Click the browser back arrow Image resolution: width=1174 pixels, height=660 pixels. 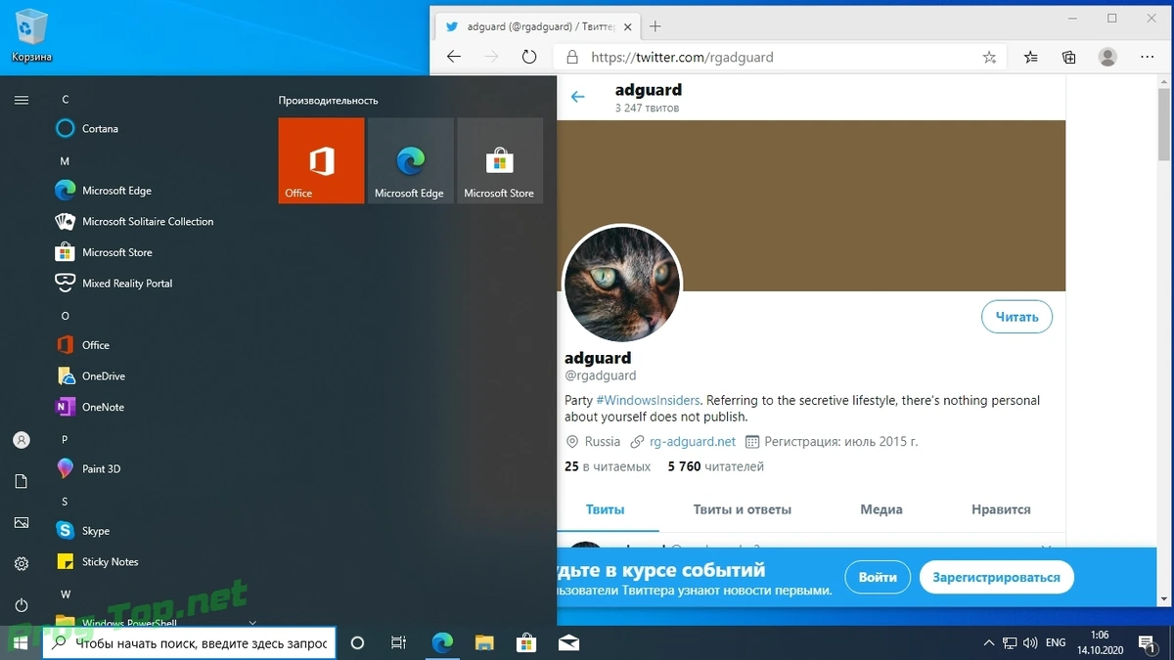point(453,58)
